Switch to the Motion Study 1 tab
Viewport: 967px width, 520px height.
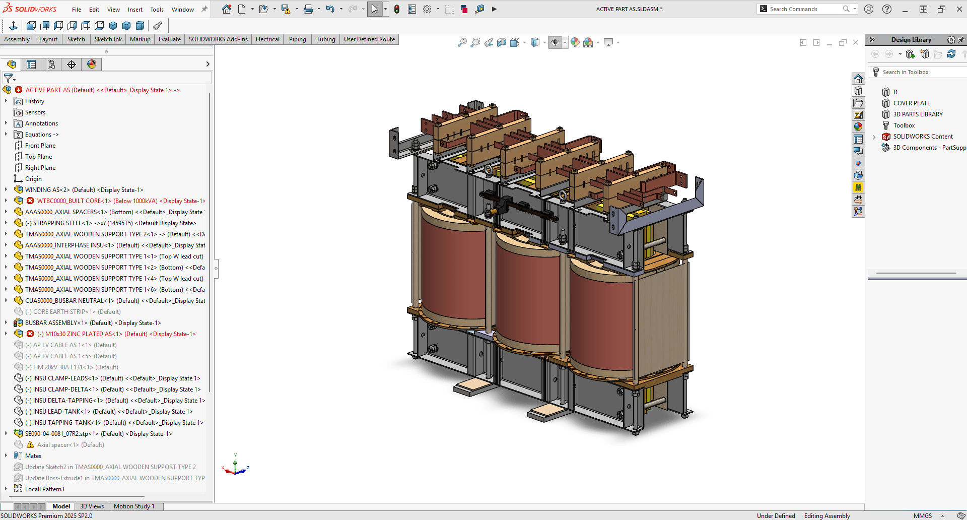134,506
